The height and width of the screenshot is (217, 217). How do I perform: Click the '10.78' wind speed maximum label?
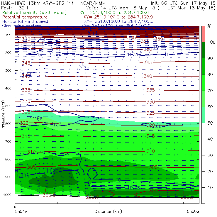pos(133,188)
